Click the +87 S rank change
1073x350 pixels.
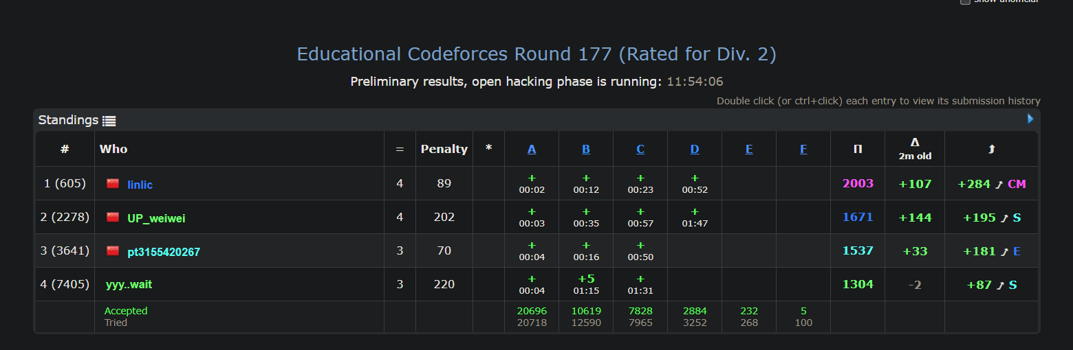pos(992,285)
